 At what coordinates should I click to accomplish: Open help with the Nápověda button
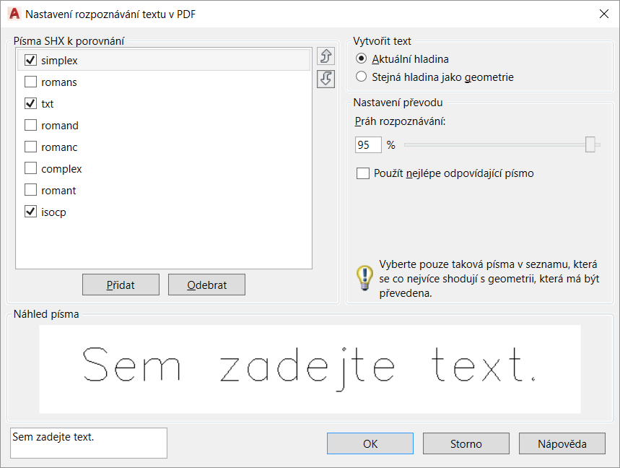[x=562, y=443]
